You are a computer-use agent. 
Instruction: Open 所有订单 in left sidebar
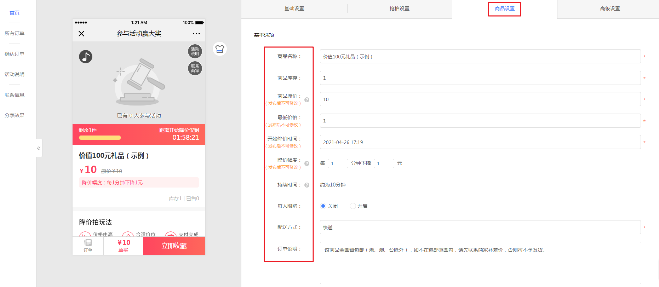(x=15, y=33)
